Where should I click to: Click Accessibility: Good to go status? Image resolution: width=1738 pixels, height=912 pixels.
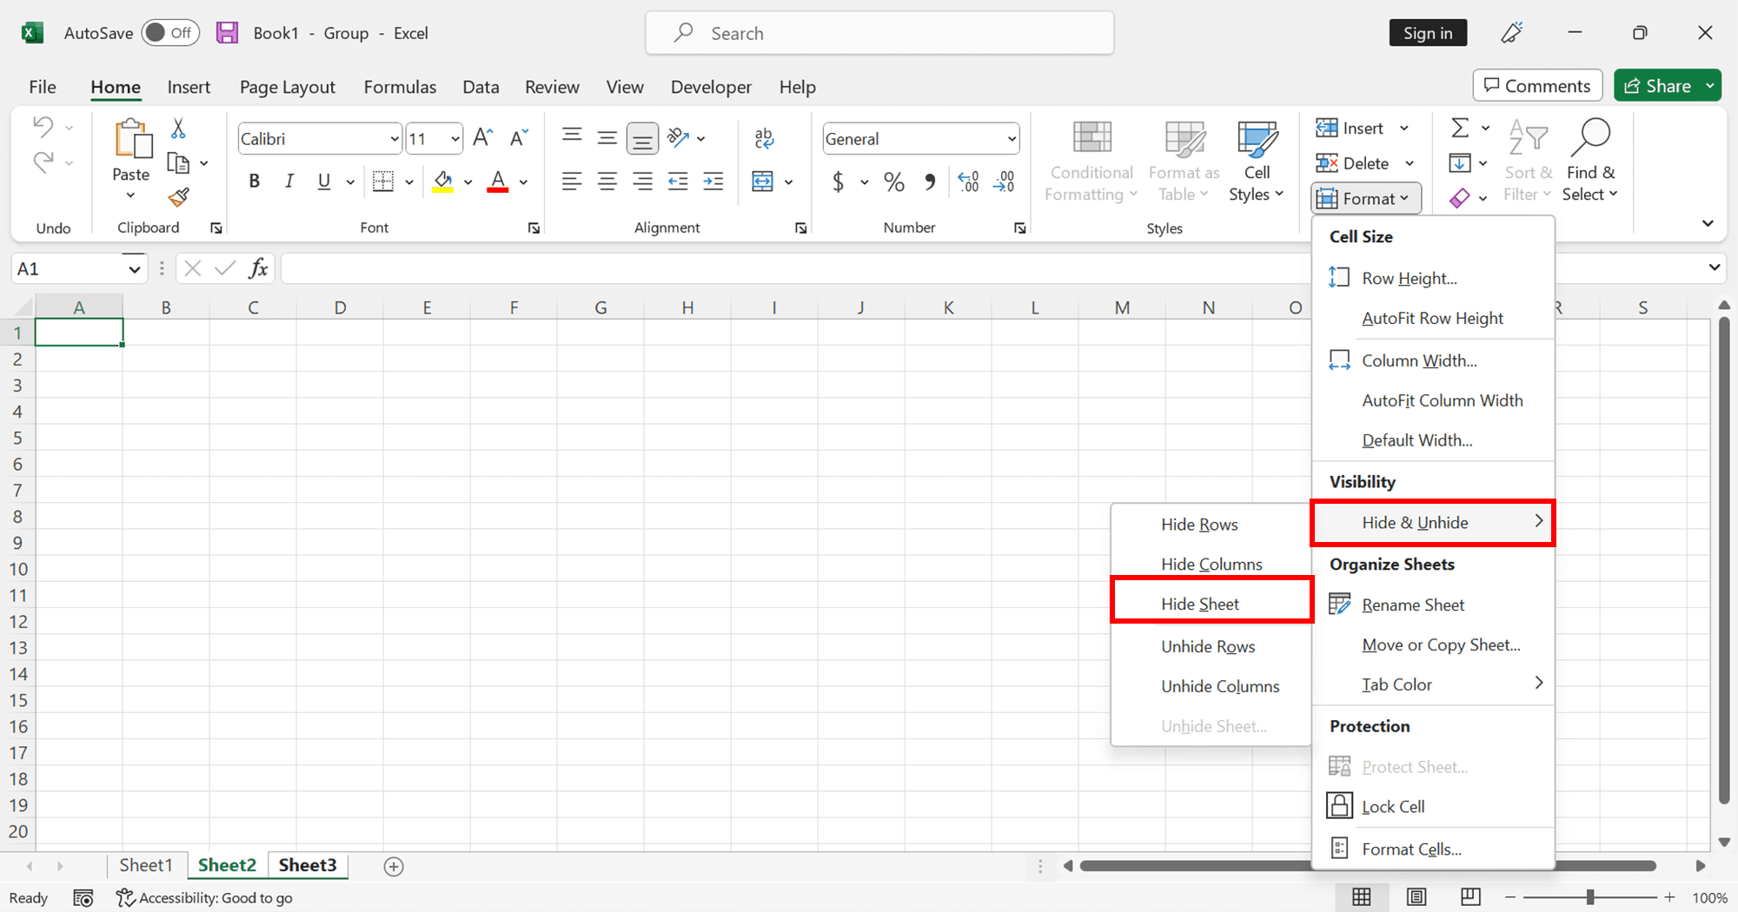pos(205,898)
